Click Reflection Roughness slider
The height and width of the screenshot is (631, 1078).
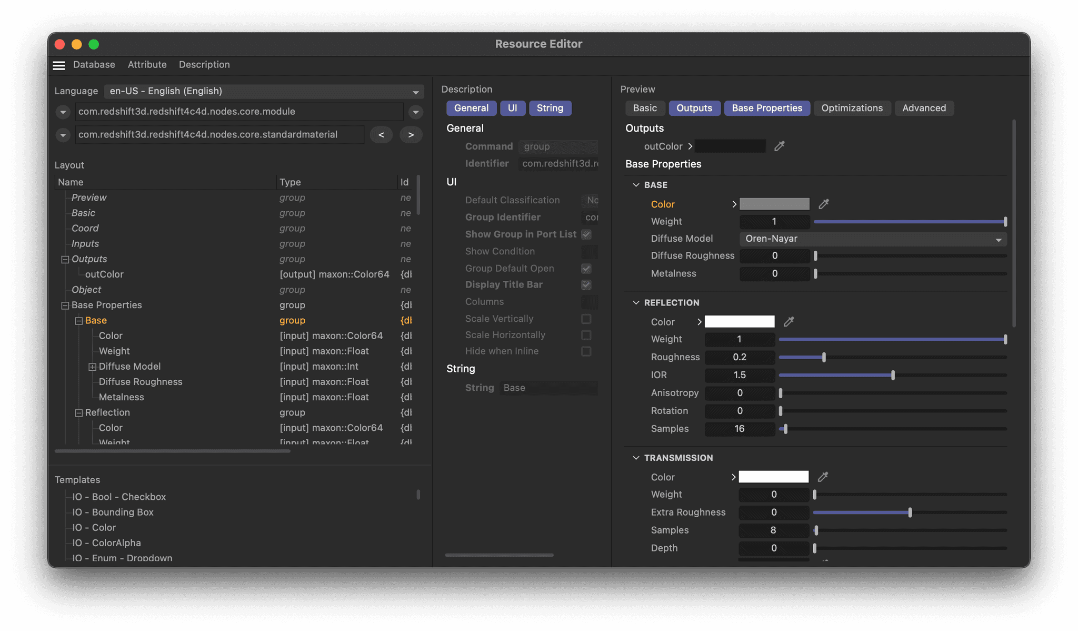point(892,357)
